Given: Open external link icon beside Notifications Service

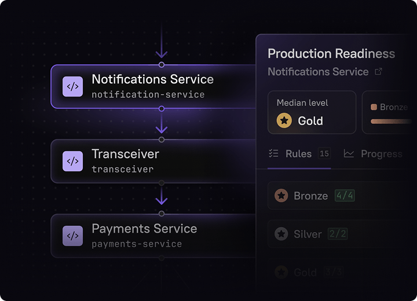Looking at the screenshot, I should (x=378, y=72).
